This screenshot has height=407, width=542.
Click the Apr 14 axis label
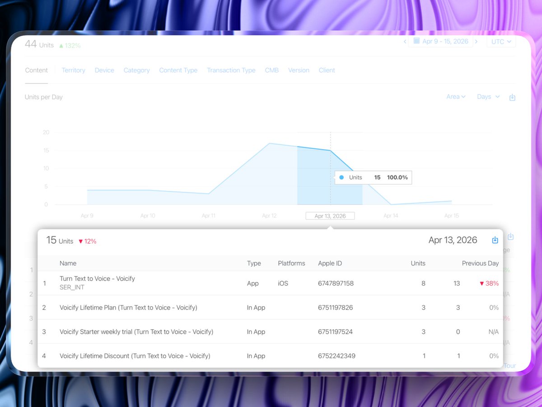391,216
